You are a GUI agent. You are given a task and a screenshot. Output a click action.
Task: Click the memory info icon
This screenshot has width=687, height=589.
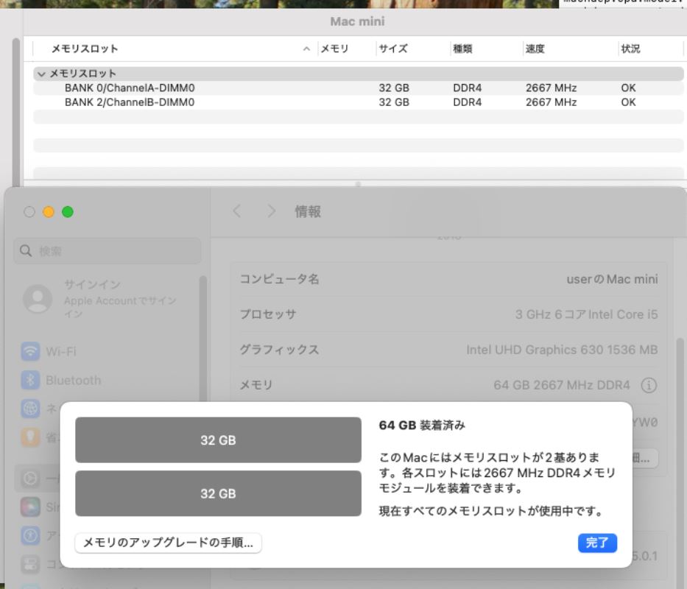(x=649, y=385)
